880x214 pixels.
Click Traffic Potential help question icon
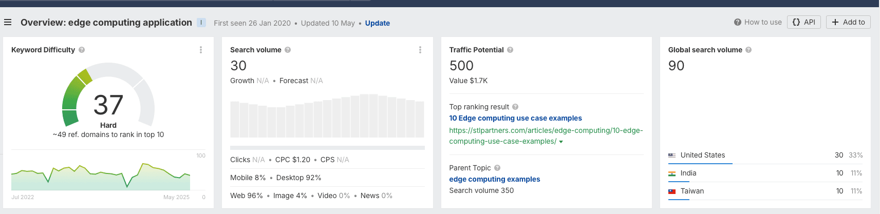510,50
